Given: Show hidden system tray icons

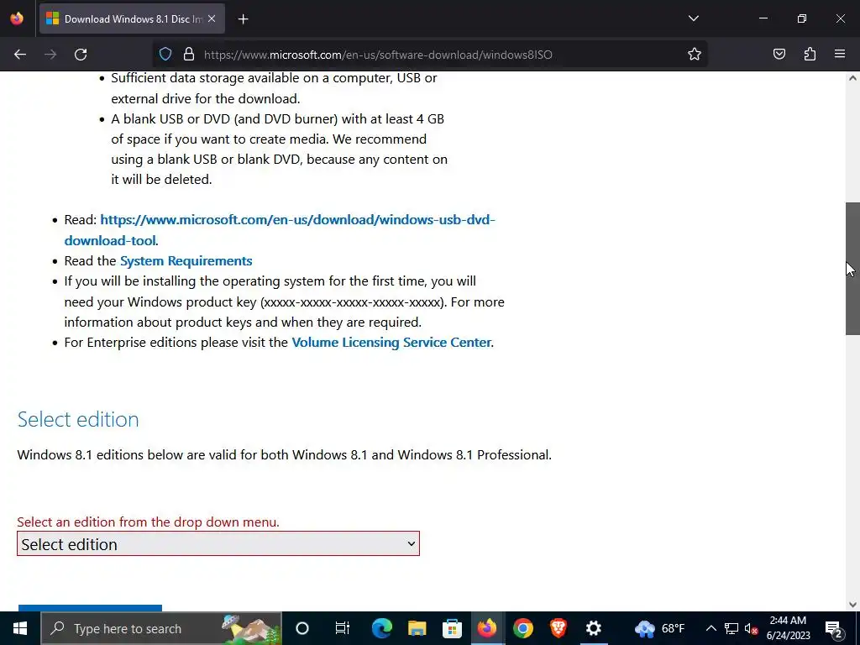Looking at the screenshot, I should coord(711,628).
